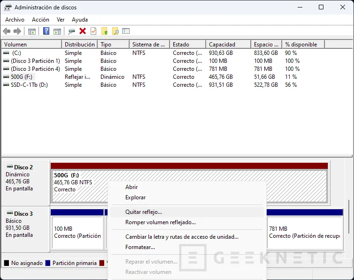
Task: Sort by the Capacidad column header
Action: tap(229, 45)
